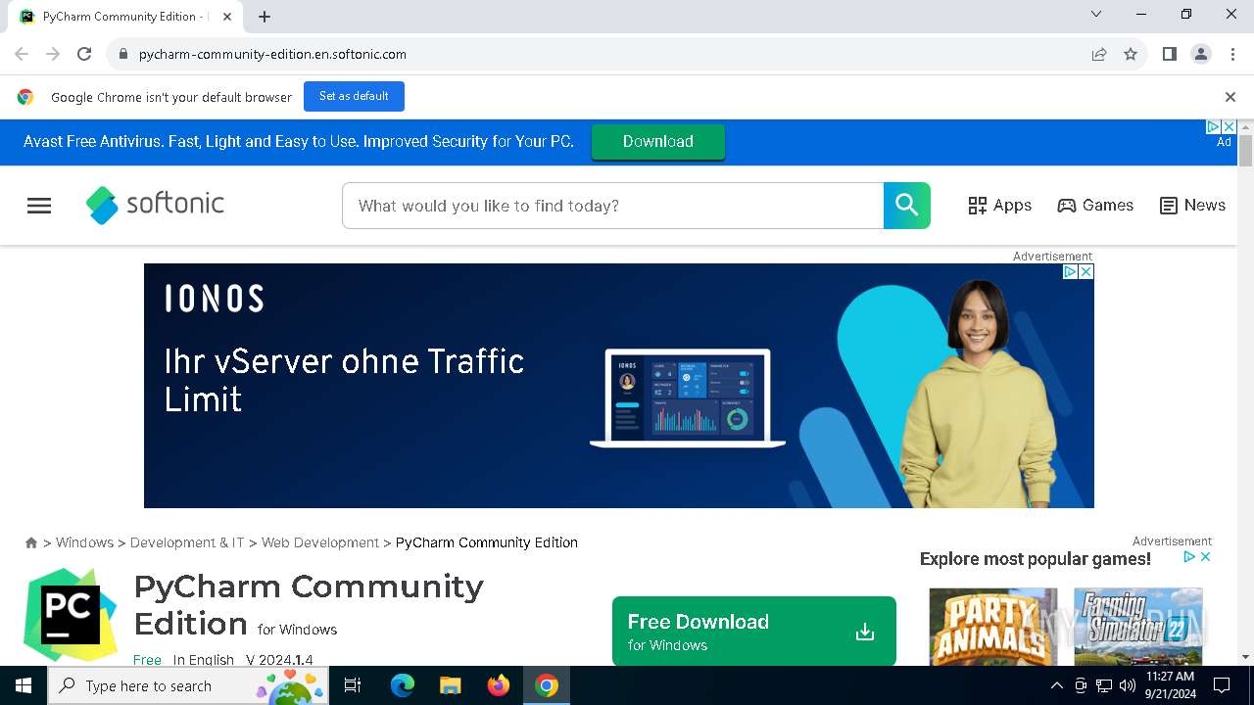Open the Games section
Viewport: 1254px width, 705px height.
1095,206
